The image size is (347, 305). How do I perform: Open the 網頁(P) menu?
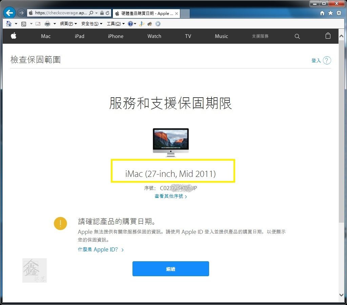click(68, 24)
